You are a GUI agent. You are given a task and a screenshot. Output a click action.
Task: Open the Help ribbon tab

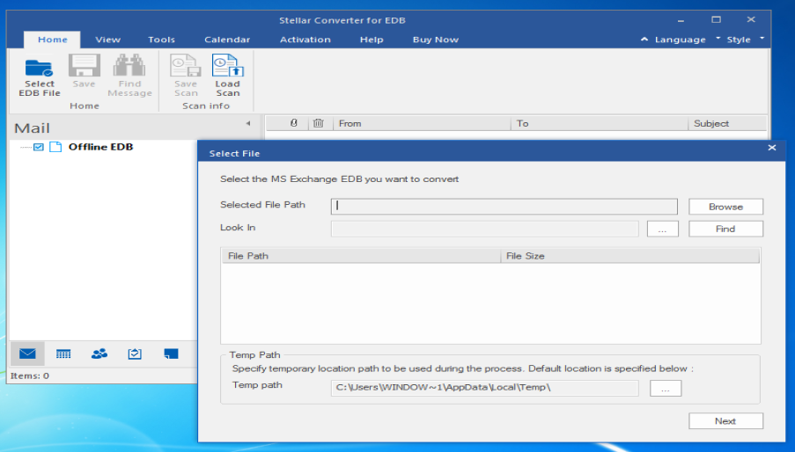click(x=372, y=40)
